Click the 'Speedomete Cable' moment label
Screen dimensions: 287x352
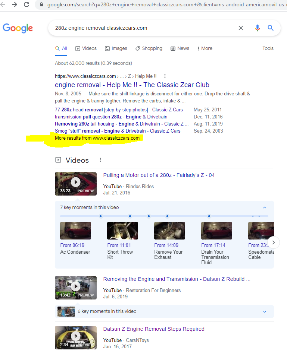[261, 254]
